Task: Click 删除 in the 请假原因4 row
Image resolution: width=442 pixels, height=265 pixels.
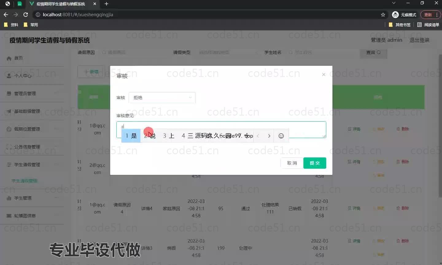Action: tap(402, 208)
